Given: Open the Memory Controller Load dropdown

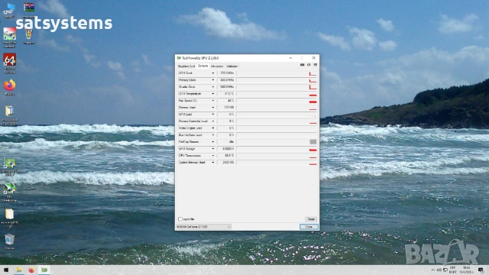Looking at the screenshot, I should point(213,121).
